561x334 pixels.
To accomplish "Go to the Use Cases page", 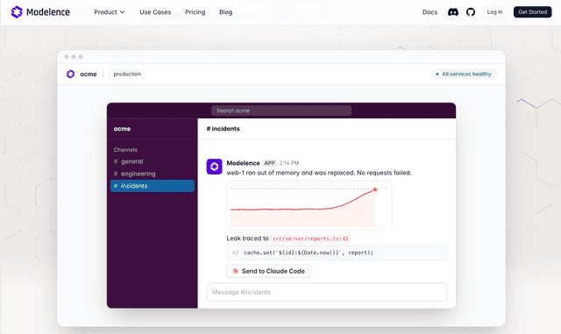I will (x=155, y=12).
